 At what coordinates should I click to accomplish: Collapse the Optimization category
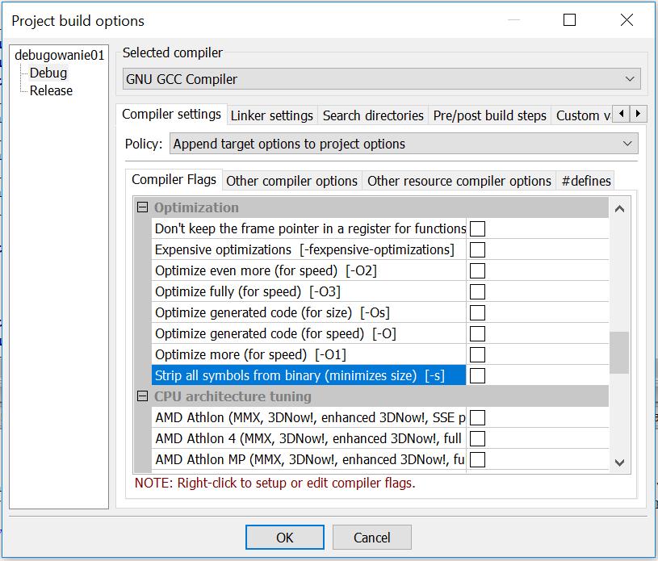[x=143, y=207]
